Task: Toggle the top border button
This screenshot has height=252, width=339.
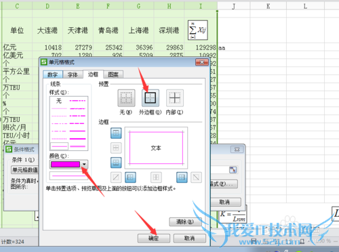Action: [x=116, y=133]
